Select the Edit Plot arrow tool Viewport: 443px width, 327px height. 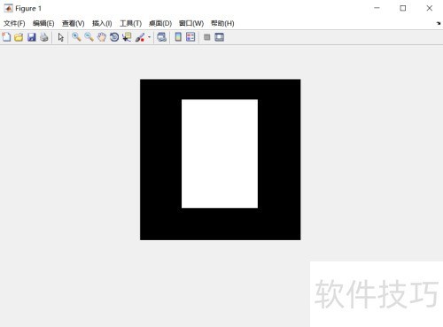[x=61, y=37]
